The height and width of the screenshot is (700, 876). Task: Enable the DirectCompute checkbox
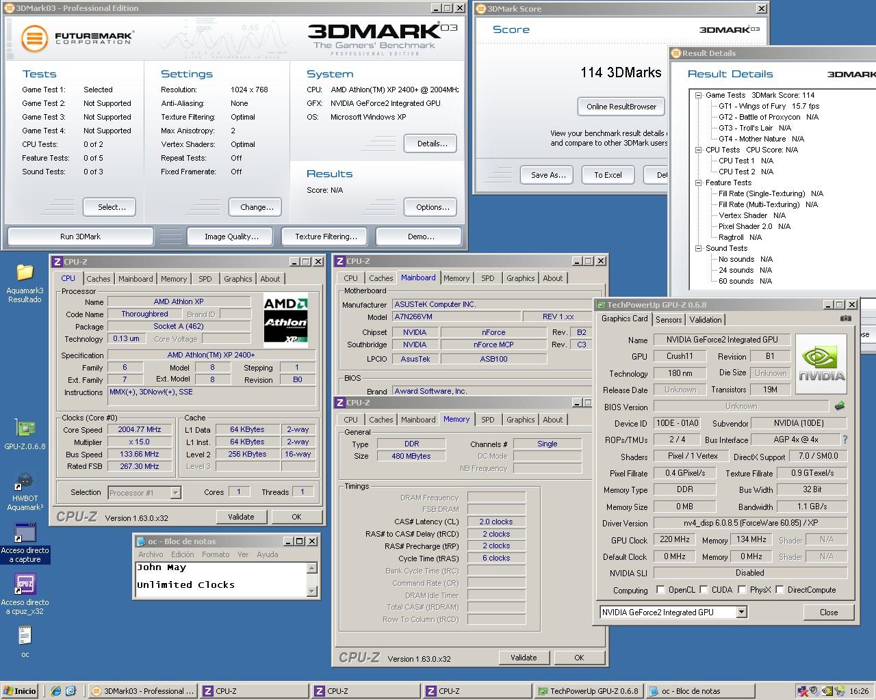pyautogui.click(x=780, y=589)
